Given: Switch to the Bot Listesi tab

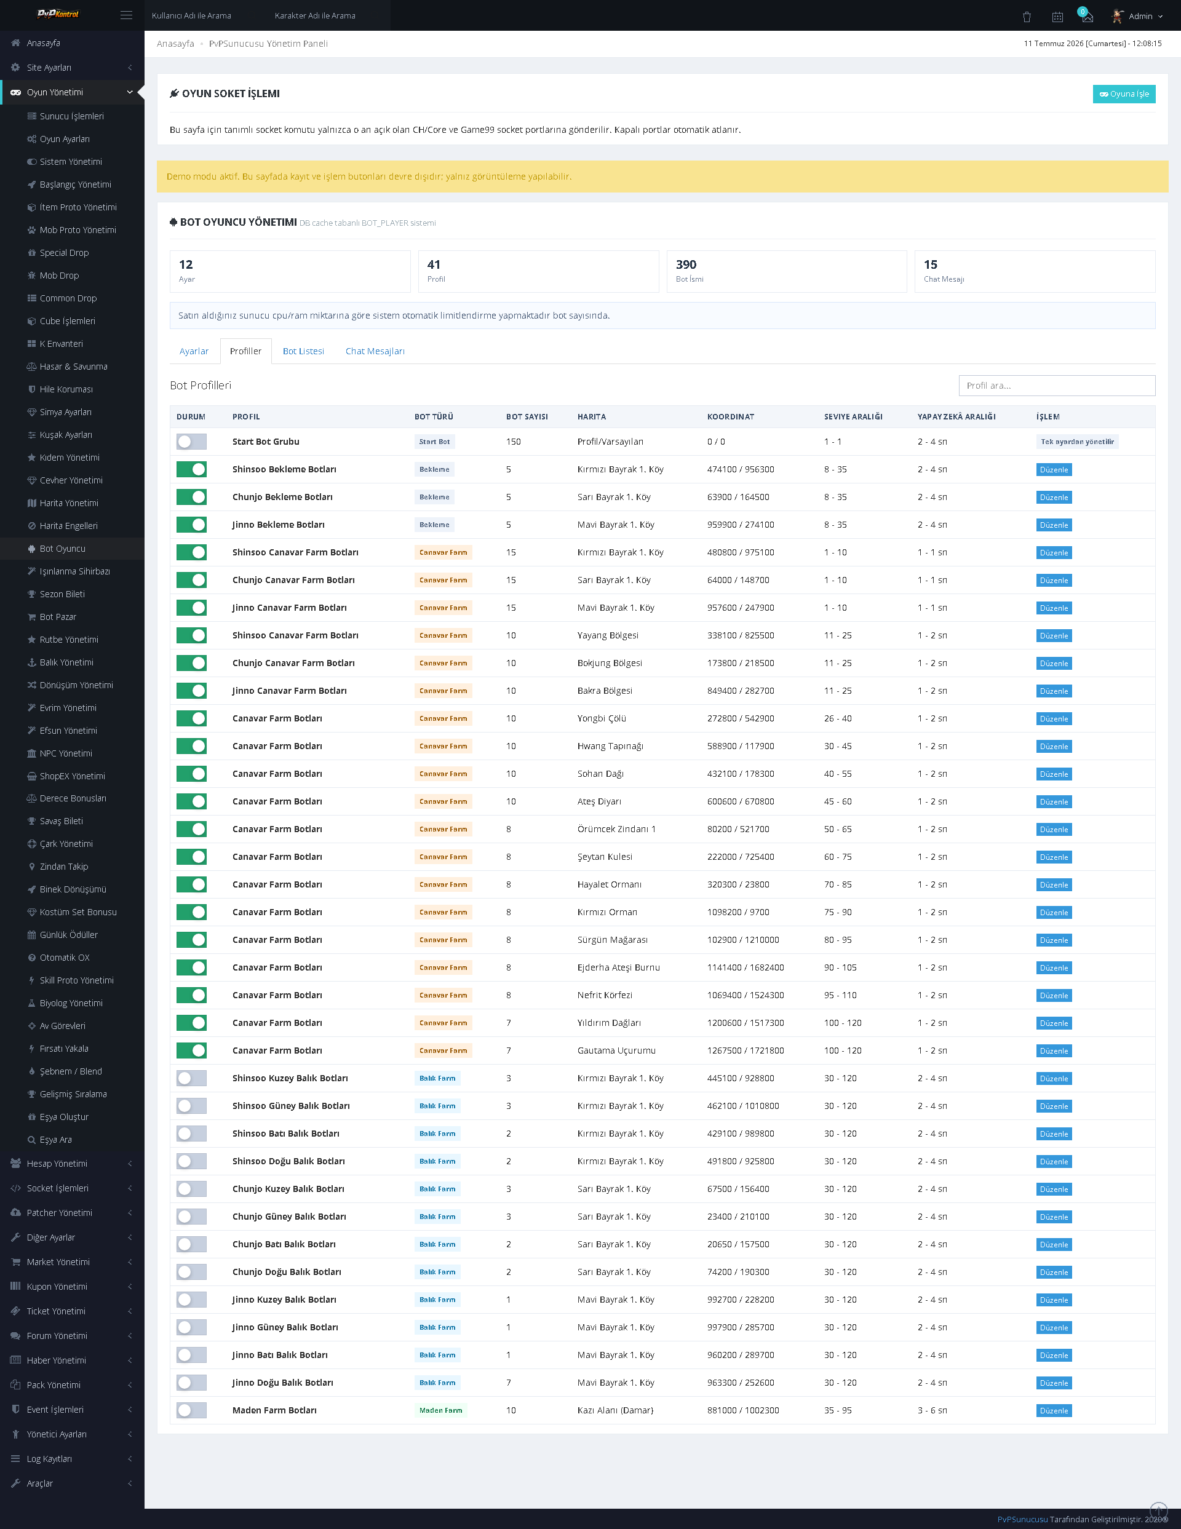Looking at the screenshot, I should (303, 351).
